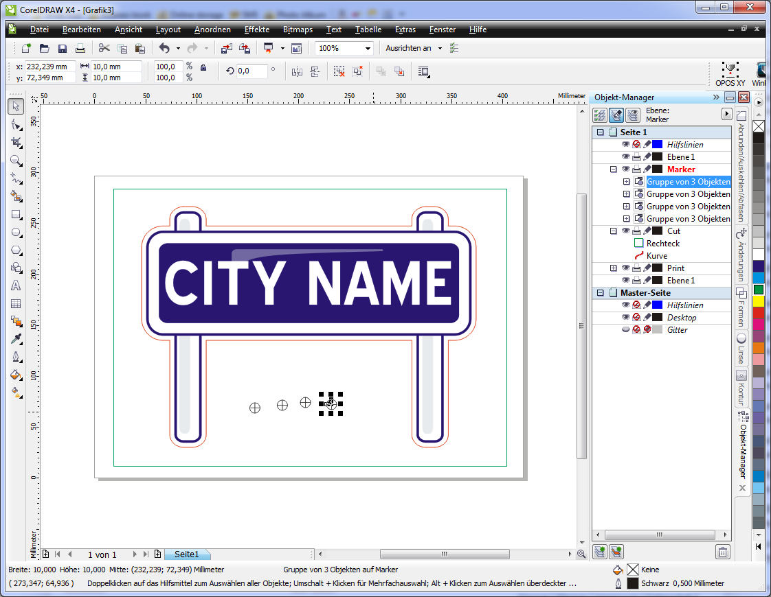Expand the Print layer tree
Viewport: 771px width, 597px height.
(x=613, y=268)
